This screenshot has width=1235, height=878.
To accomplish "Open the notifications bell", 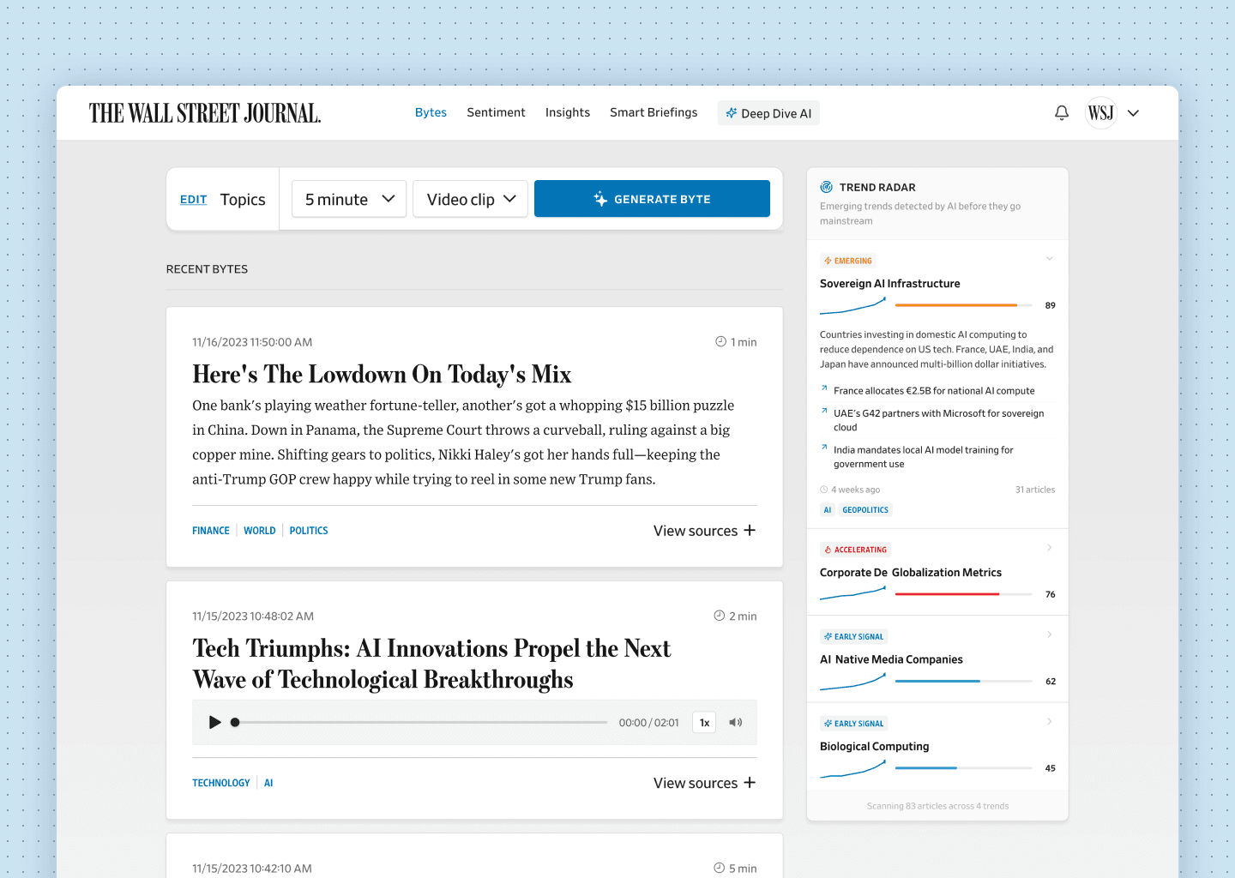I will point(1062,113).
